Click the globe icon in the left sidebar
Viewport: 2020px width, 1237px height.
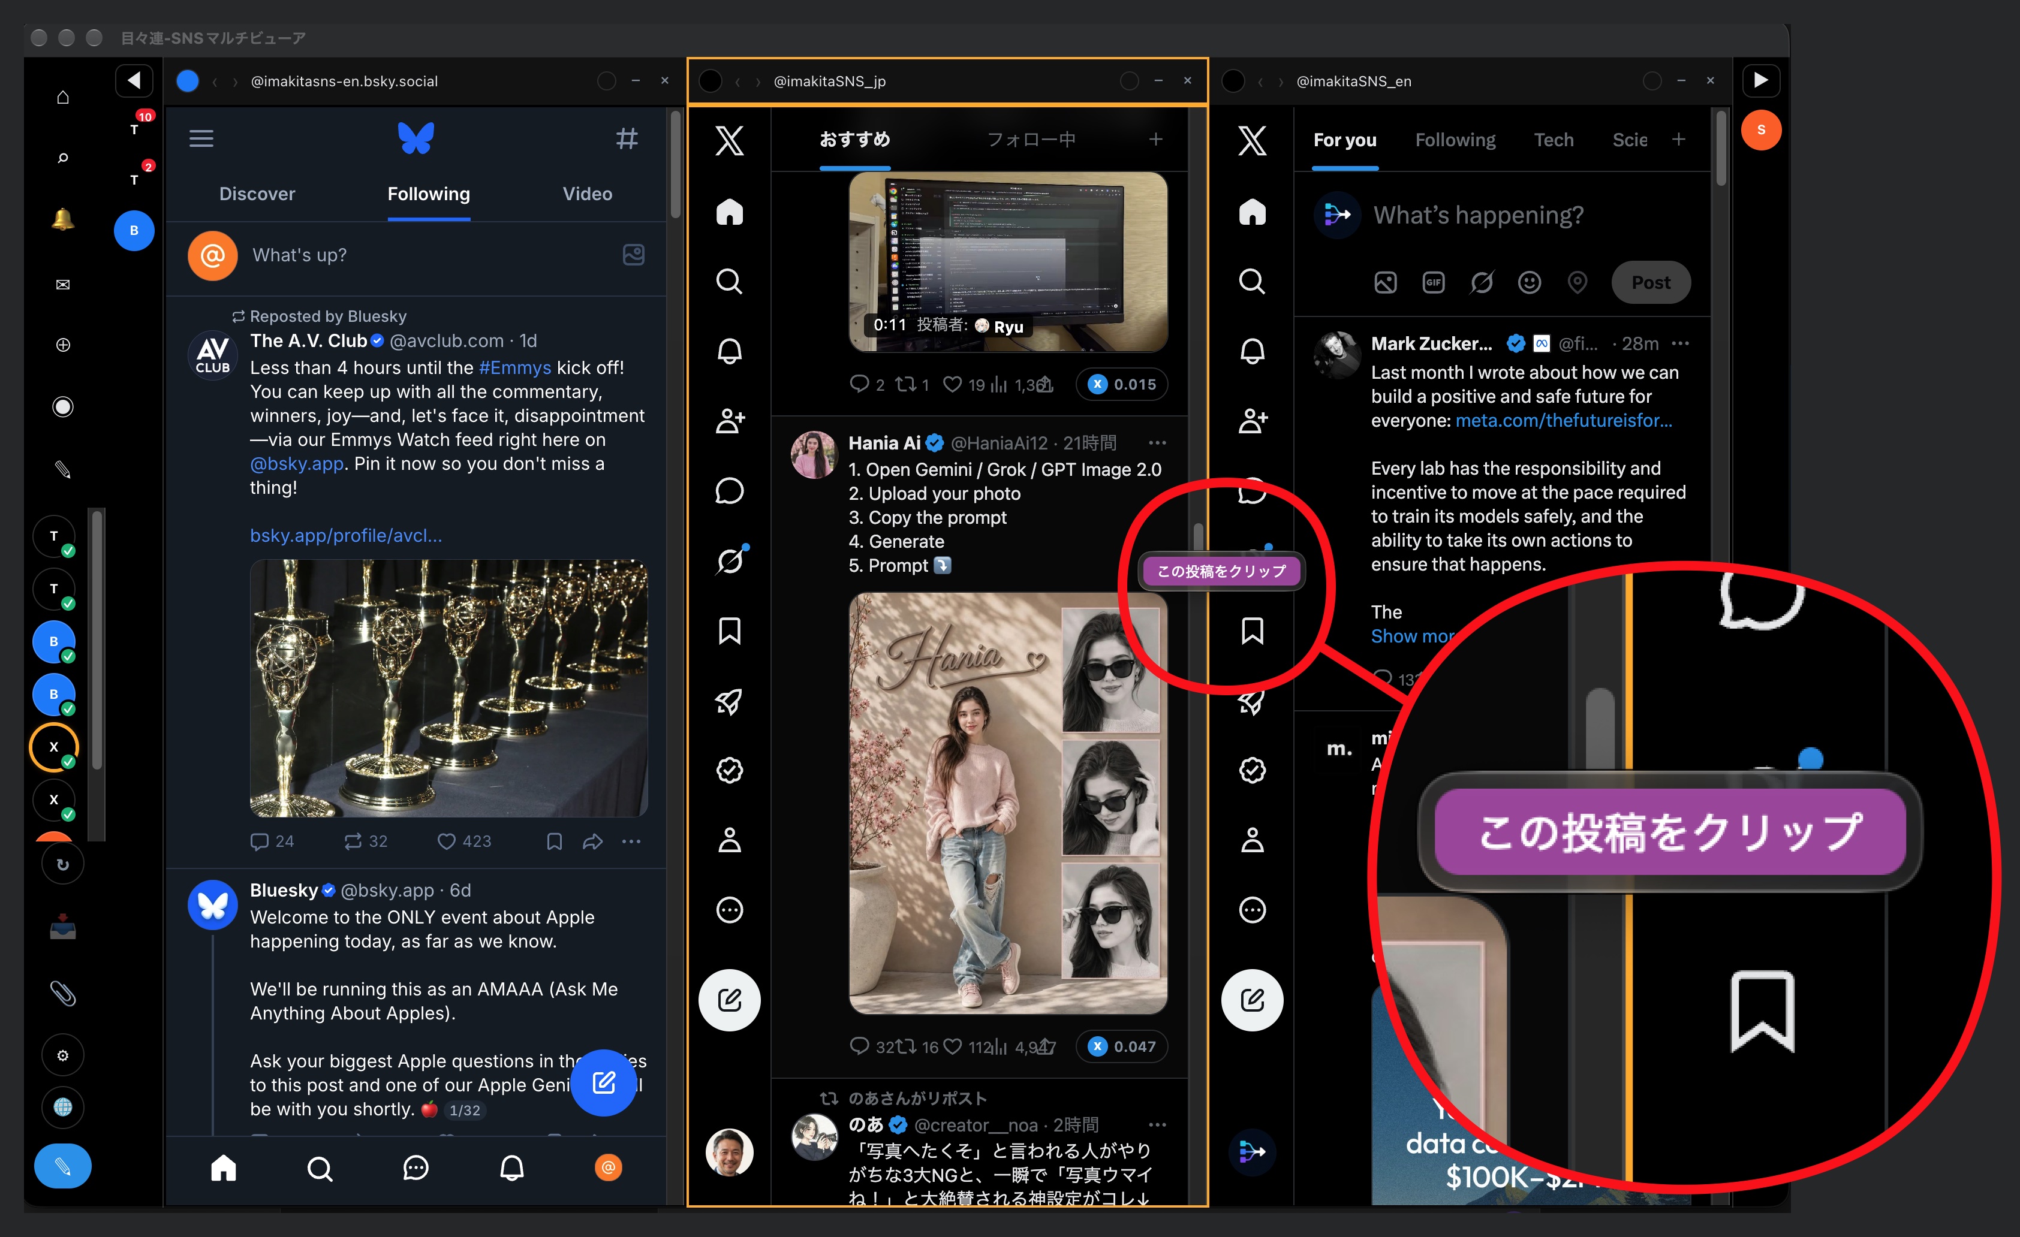pos(63,1108)
